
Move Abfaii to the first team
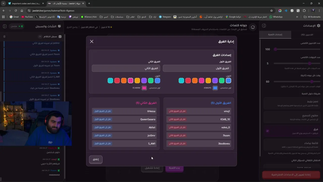click(103, 127)
